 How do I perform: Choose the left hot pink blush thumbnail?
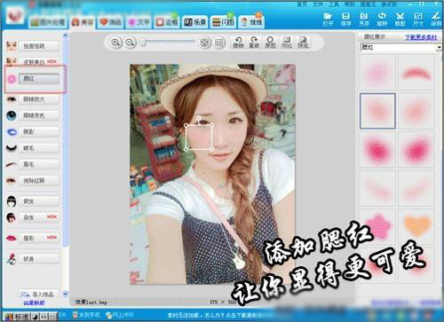pyautogui.click(x=377, y=150)
